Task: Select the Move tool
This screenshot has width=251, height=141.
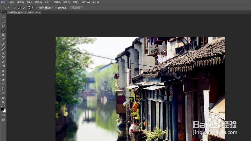Action: pyautogui.click(x=3, y=17)
